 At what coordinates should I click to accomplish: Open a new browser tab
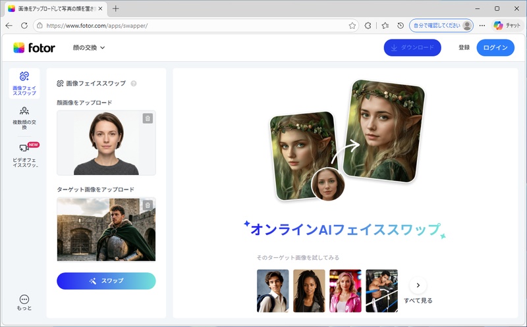116,9
